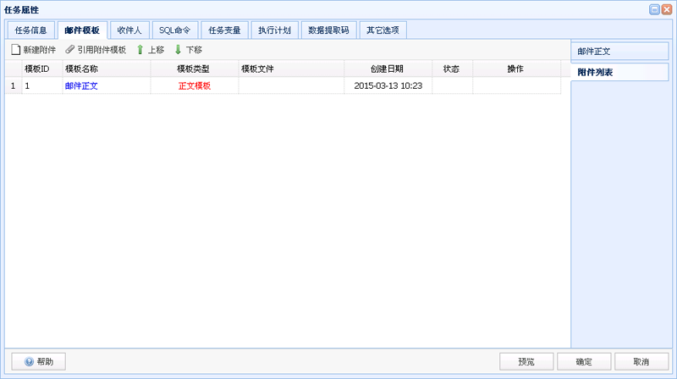Open the 其它选项 tab

(x=383, y=30)
